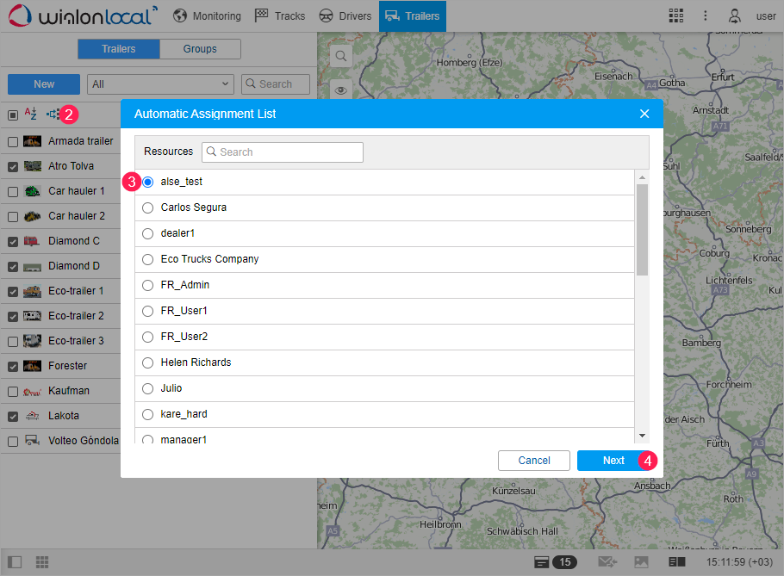Open the grid view icon in bottom bar
Screen dimensions: 784x576
point(42,562)
